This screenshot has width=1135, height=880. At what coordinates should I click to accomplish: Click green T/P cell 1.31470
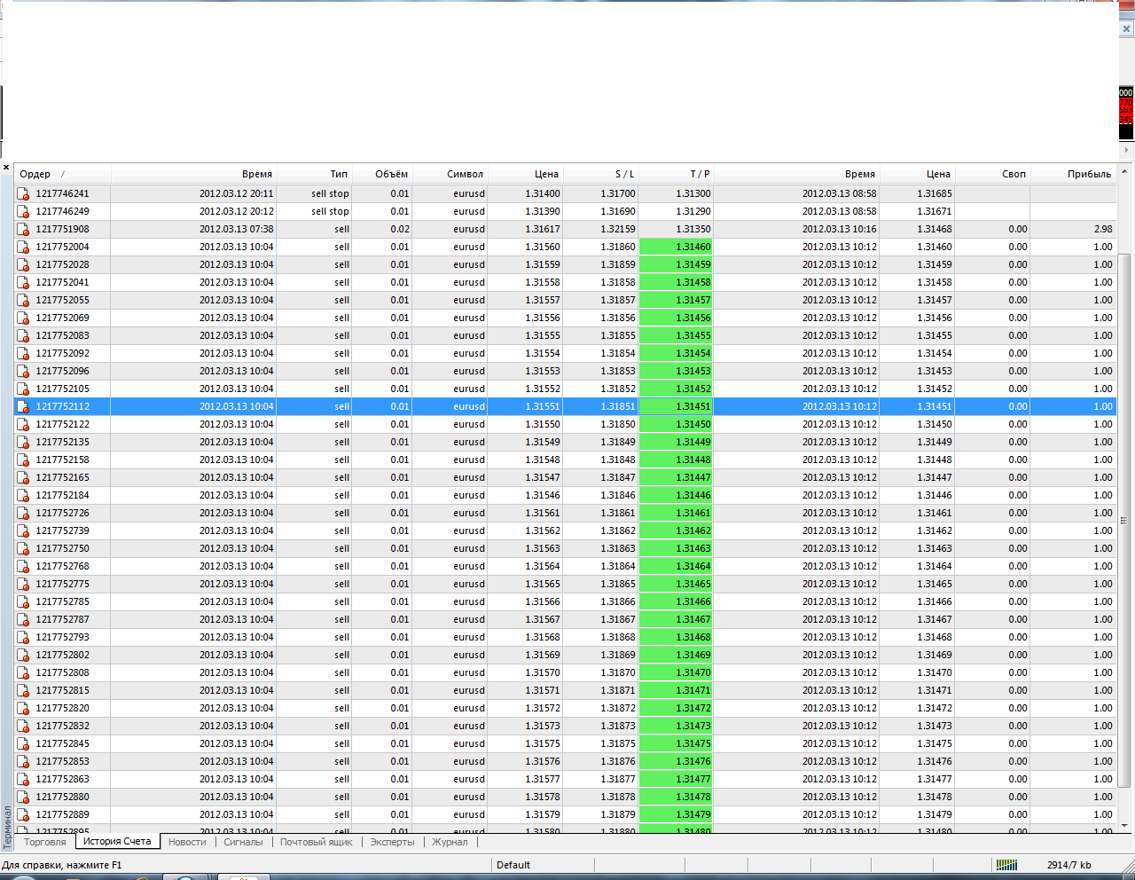pos(676,672)
